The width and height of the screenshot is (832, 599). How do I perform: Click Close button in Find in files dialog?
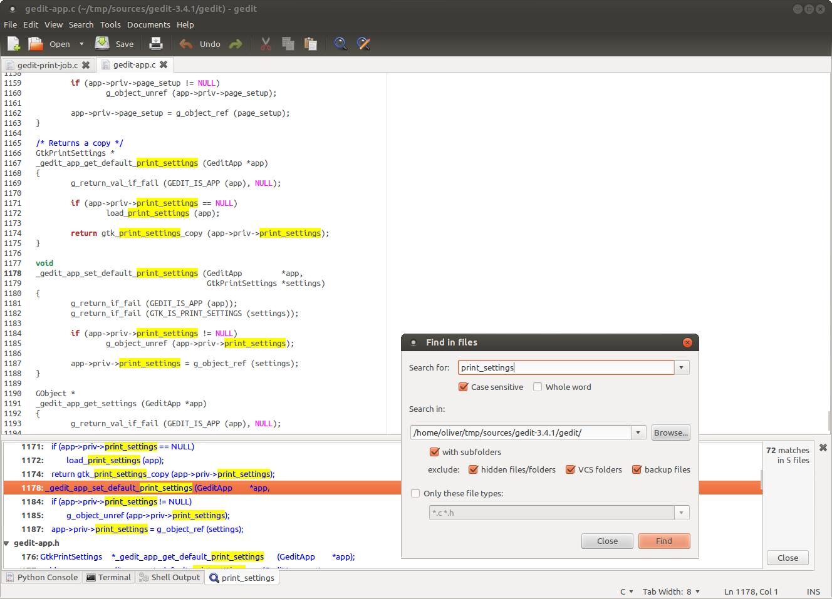tap(607, 541)
